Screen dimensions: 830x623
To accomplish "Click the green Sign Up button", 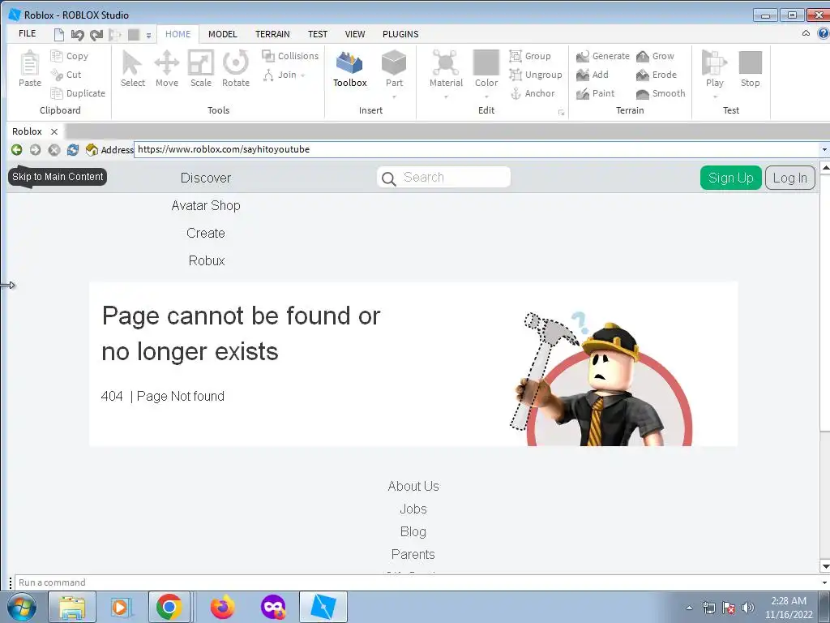I will (x=730, y=178).
